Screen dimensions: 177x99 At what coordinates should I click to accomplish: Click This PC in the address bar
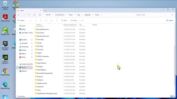point(48,15)
